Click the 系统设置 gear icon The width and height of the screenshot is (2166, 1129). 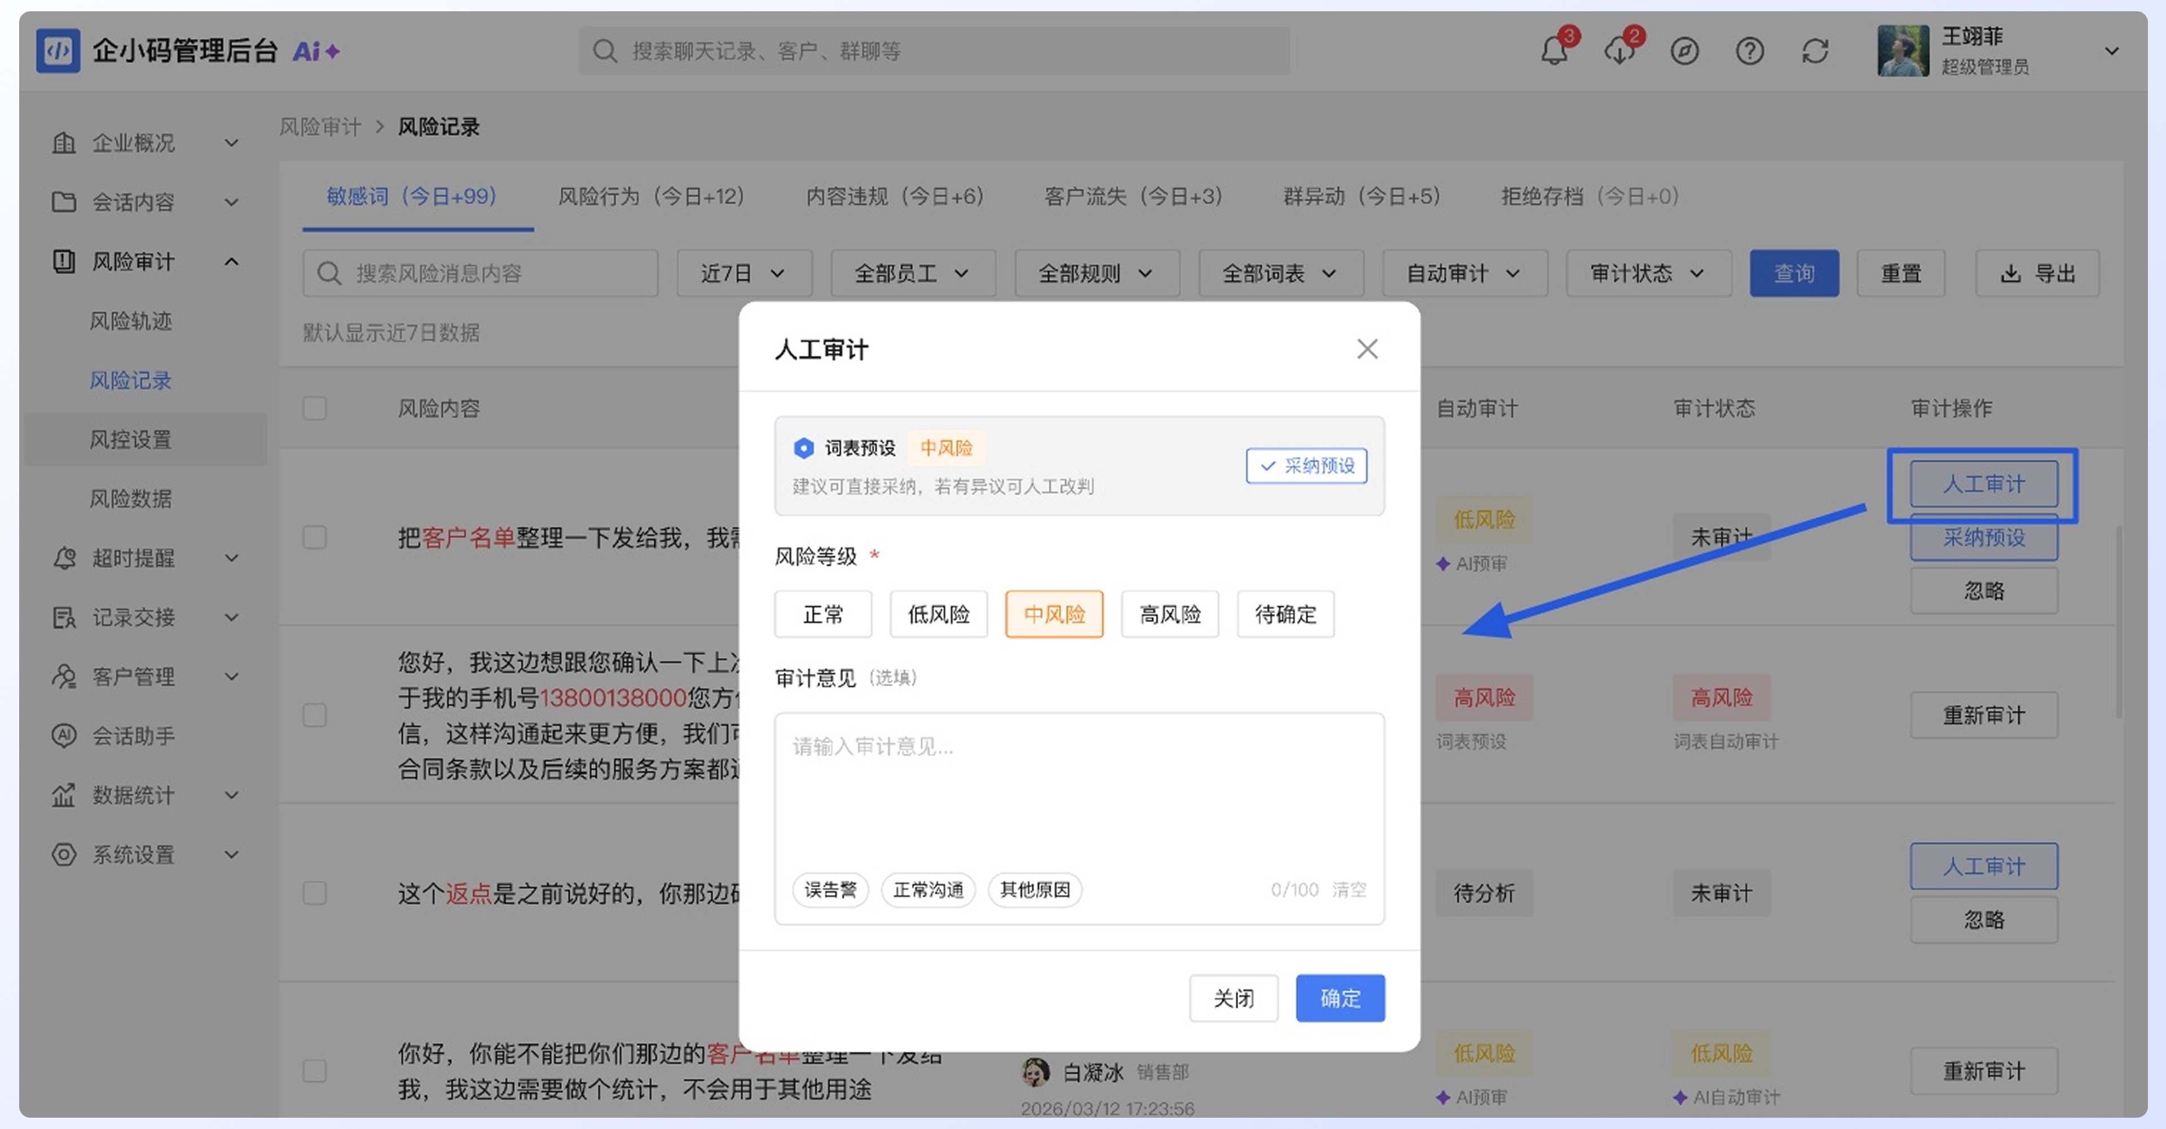click(64, 854)
